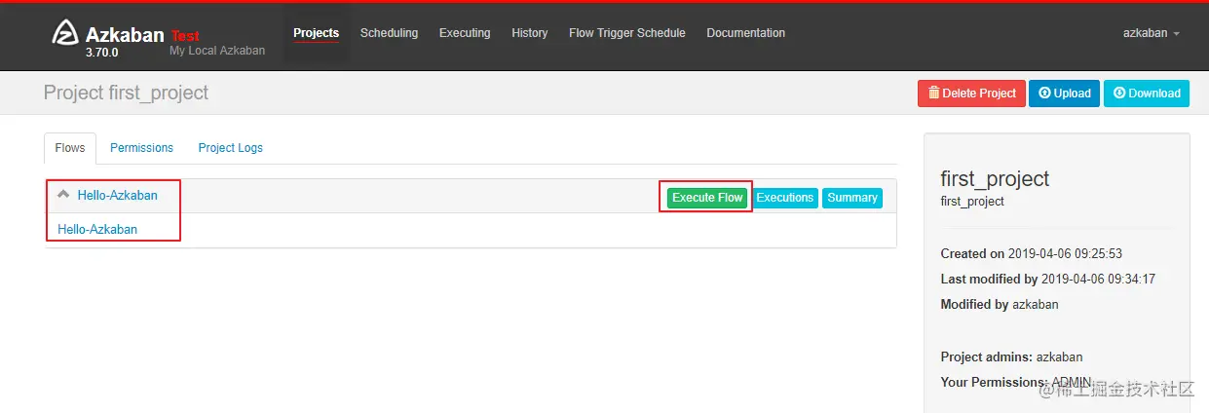Click the 'Modified by azkaban' text
The height and width of the screenshot is (413, 1209).
click(1000, 304)
